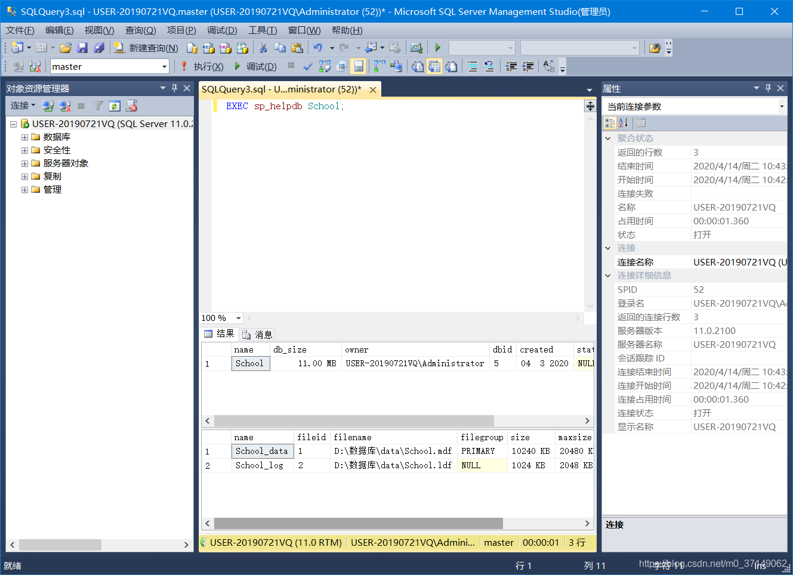
Task: Expand the 管理 folder node
Action: point(24,190)
